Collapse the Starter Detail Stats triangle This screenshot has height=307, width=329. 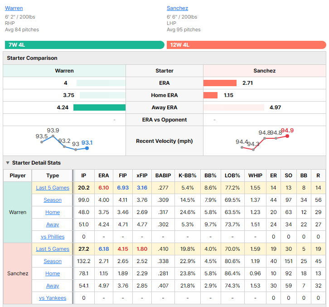click(x=8, y=163)
